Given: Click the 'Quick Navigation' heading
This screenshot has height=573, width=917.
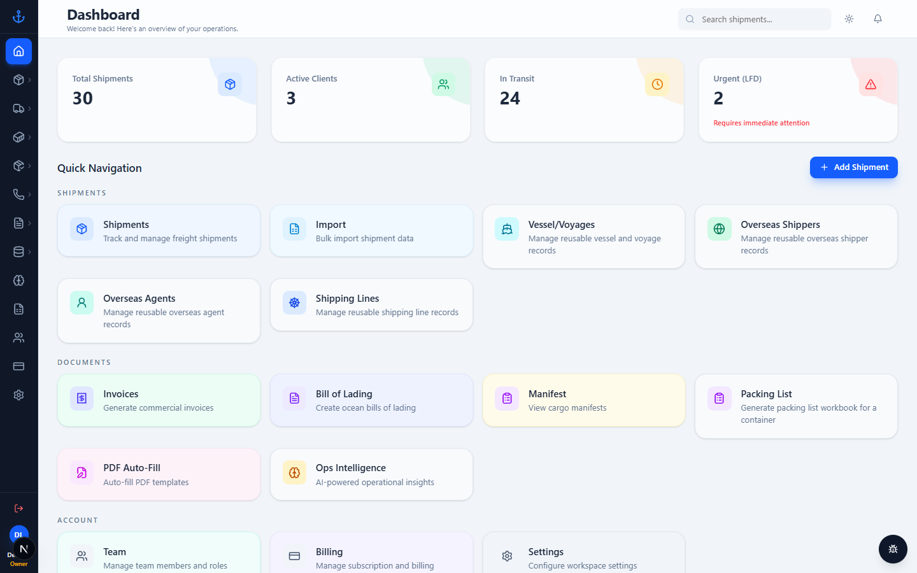Looking at the screenshot, I should tap(99, 168).
